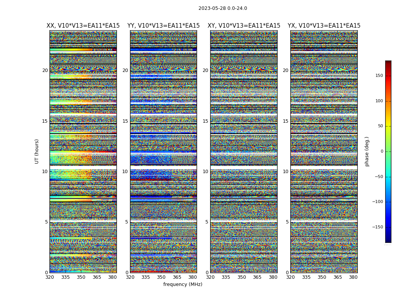Screen dimensions: 397x303
Task: Click the 20 hour tick of XX panel
Action: 45,70
